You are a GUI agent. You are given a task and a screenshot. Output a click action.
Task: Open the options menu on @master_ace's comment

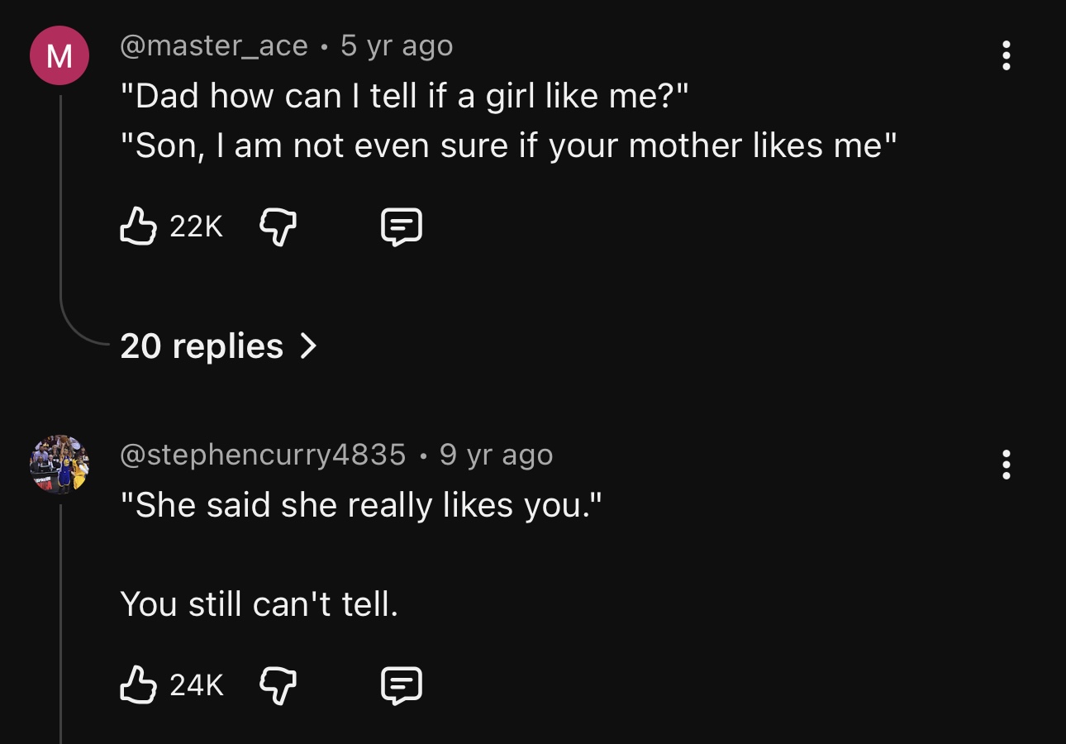point(1006,58)
